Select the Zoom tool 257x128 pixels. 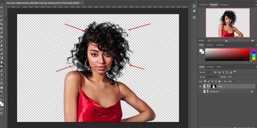tap(2, 92)
